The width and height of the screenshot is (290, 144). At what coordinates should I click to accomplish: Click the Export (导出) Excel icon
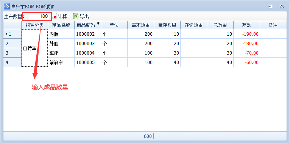point(75,16)
